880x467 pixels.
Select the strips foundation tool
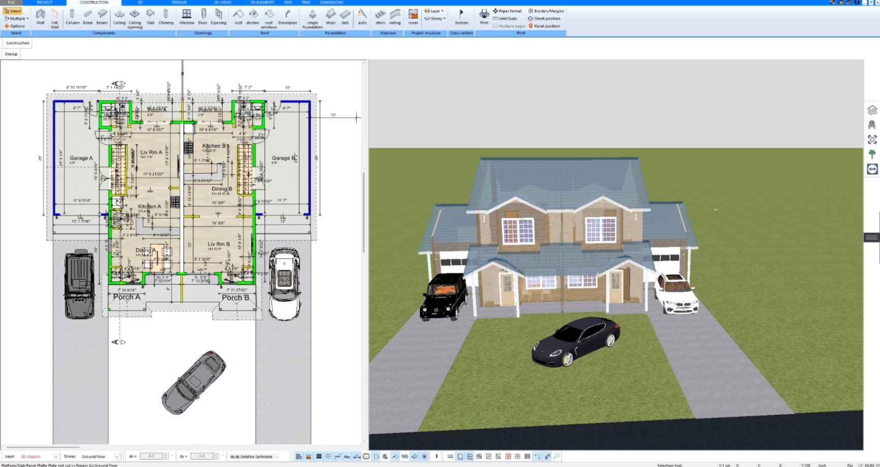[x=331, y=17]
